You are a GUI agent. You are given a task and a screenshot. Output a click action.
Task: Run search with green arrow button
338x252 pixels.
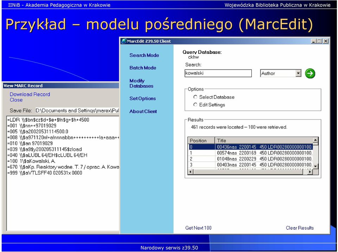(x=310, y=73)
